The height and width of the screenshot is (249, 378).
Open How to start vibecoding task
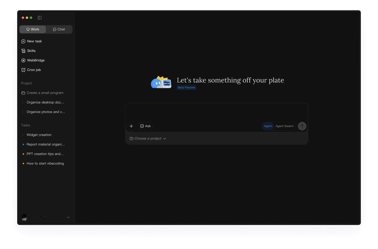(x=43, y=163)
